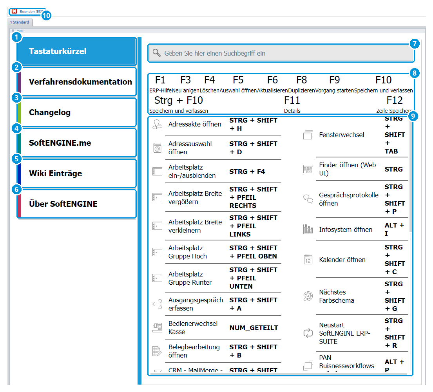Open the Über SoftENGINE section
This screenshot has width=433, height=392.
(76, 204)
